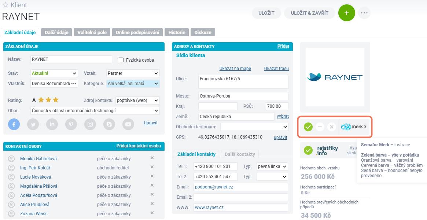Switch to the Další údaje tab

point(56,32)
